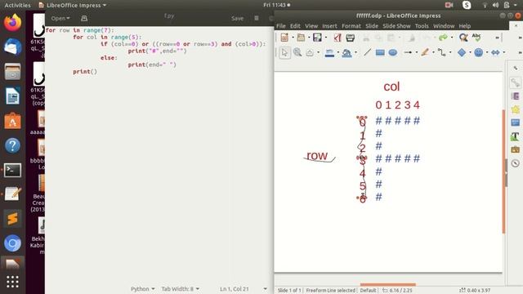Open the Properties wrench sidebar deck
Image resolution: width=523 pixels, height=294 pixels.
[516, 82]
